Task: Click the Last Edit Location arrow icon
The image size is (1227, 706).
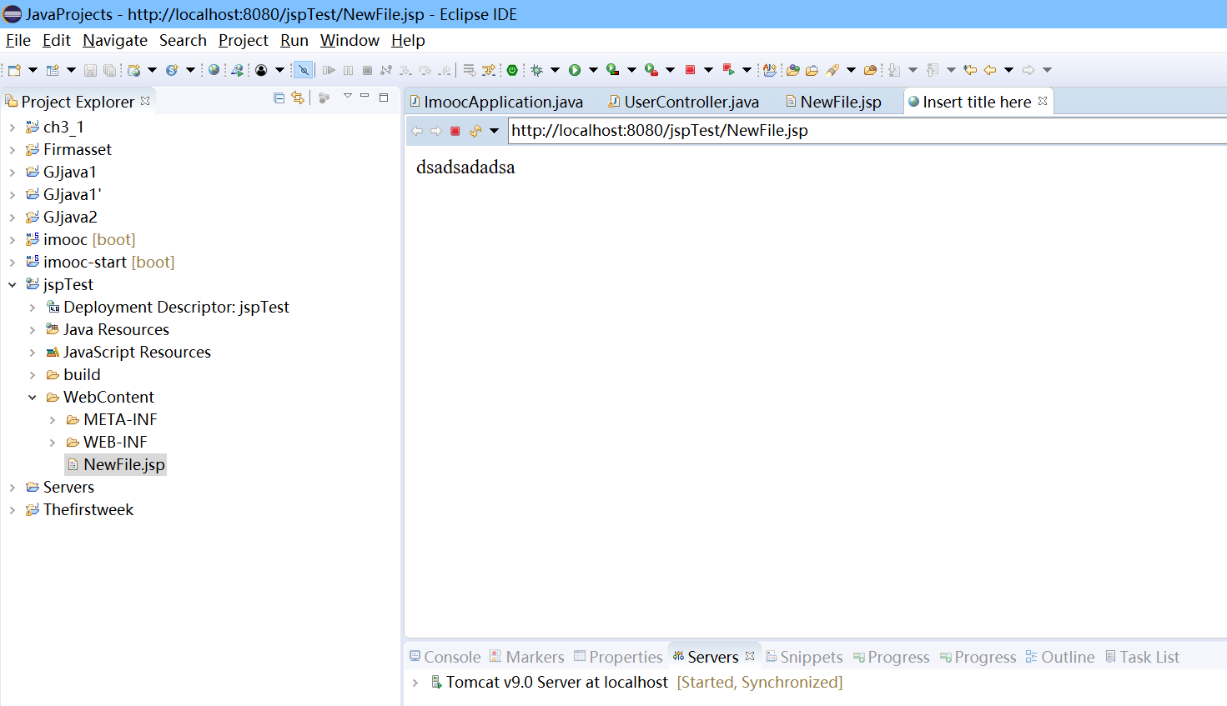Action: click(x=970, y=70)
